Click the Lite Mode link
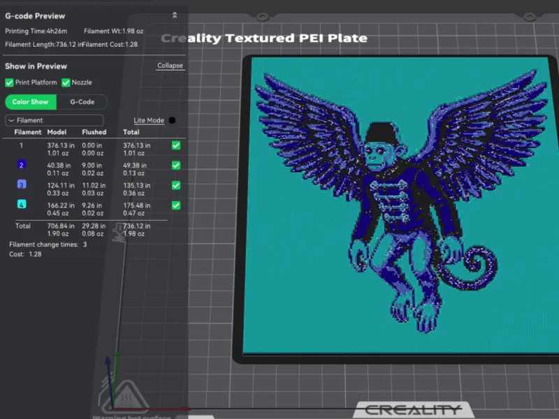Screen dimensions: 559x419 point(149,120)
